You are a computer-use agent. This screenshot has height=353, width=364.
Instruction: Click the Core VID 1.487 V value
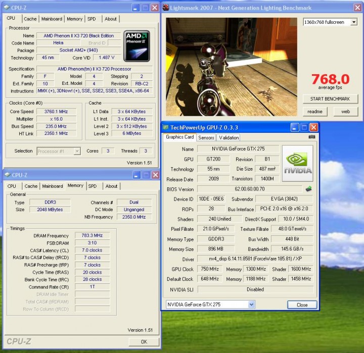tap(107, 58)
